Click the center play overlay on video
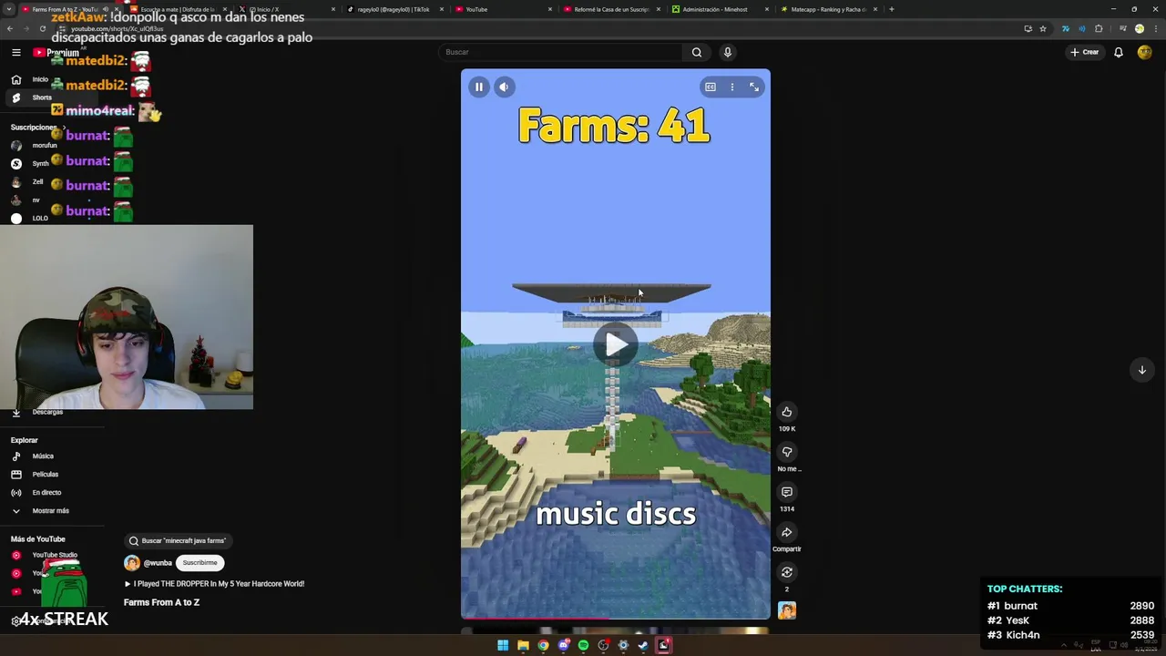Screen dimensions: 1166x656 point(616,343)
